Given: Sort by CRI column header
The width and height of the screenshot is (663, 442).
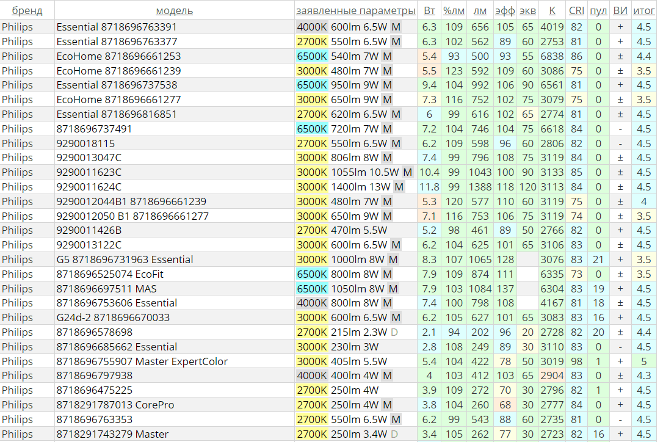Looking at the screenshot, I should click(x=576, y=10).
